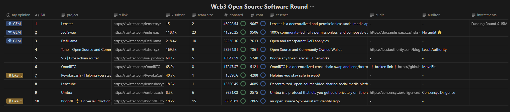Click the 'Consensys Diligence' auditor cell
This screenshot has height=112, width=510.
445,92
